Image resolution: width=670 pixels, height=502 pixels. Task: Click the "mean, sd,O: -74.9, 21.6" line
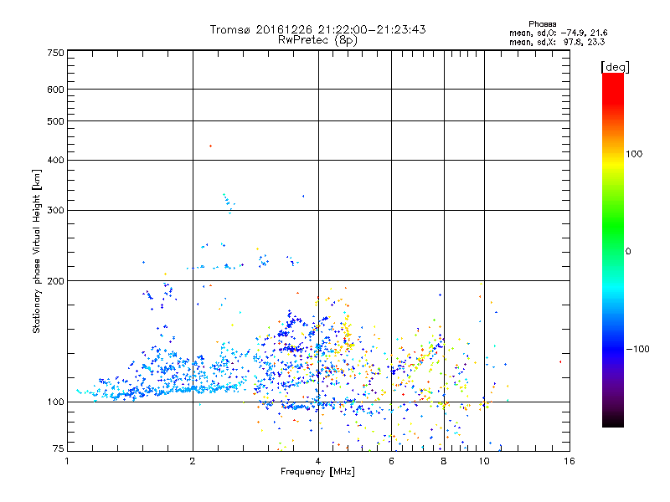tap(558, 33)
